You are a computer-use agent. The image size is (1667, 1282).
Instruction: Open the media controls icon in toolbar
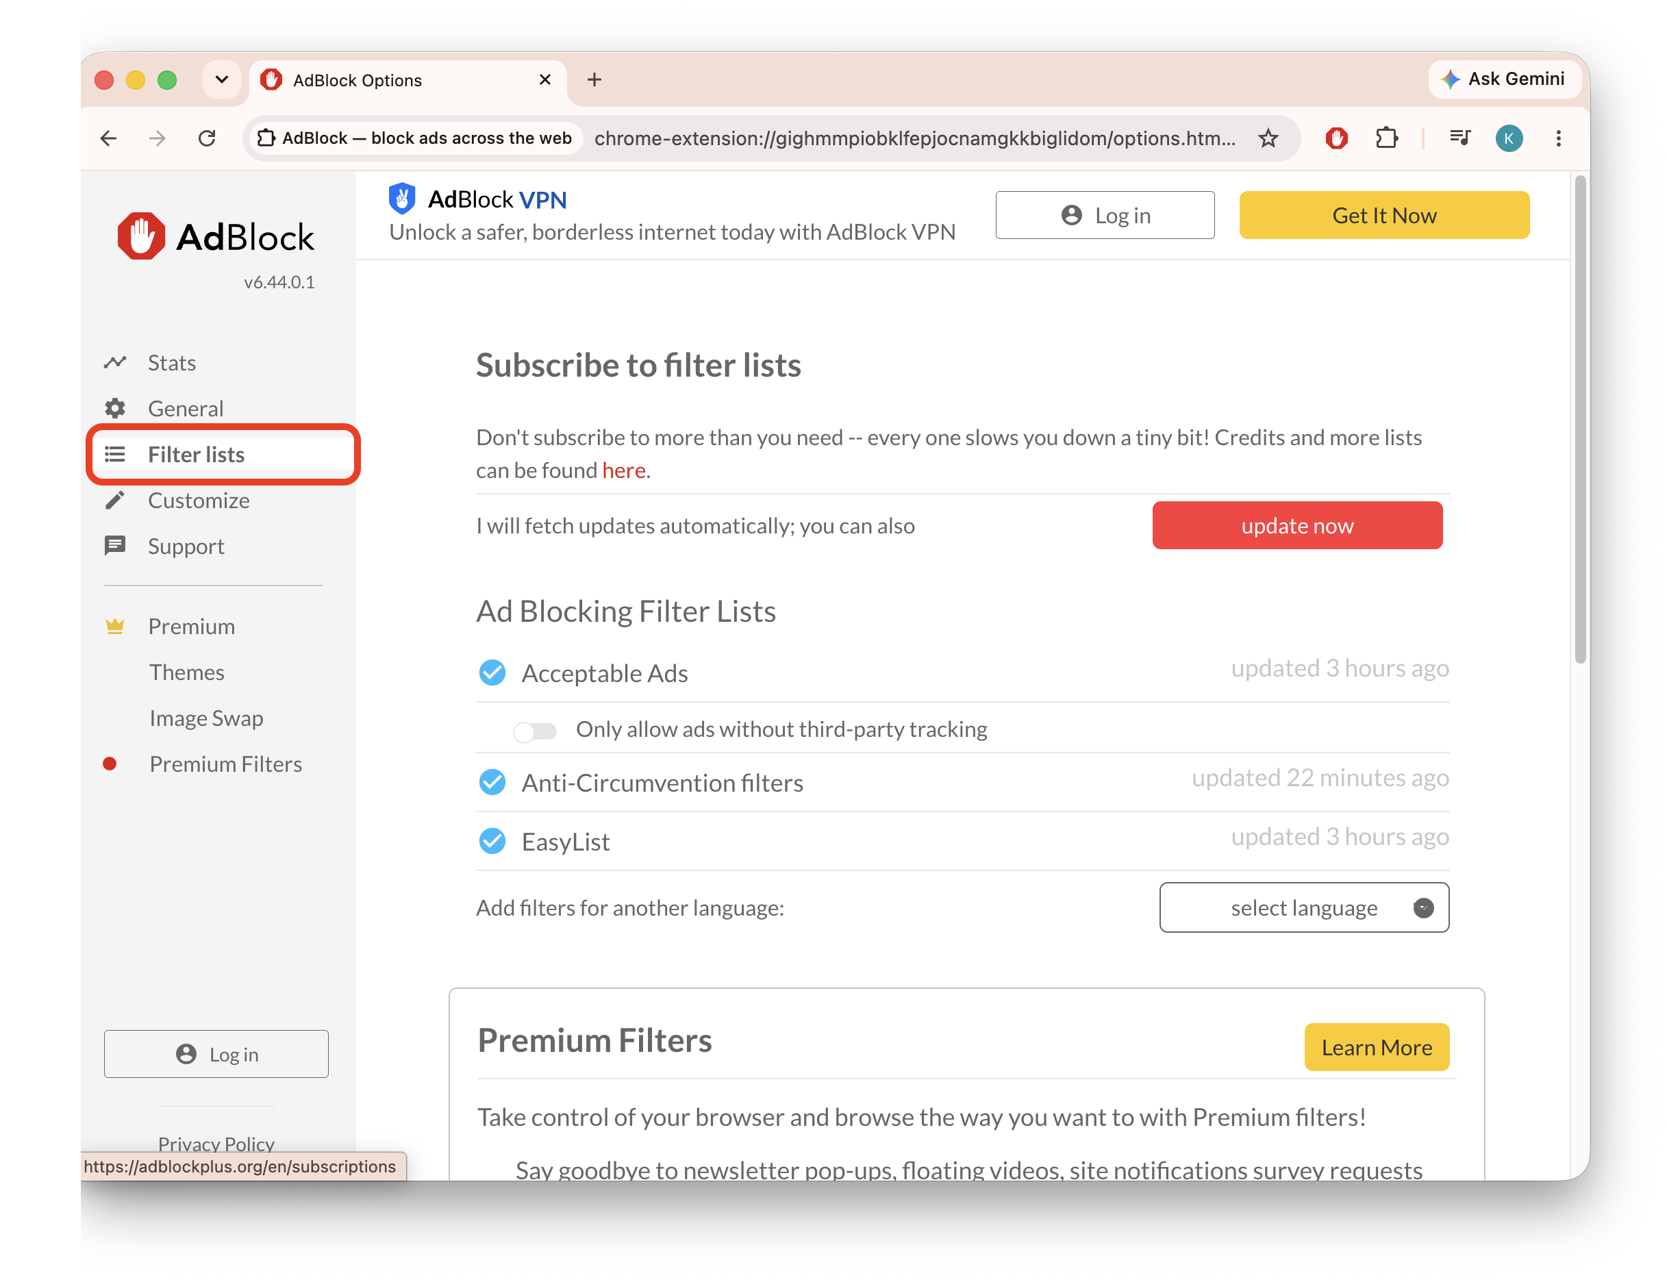(1459, 138)
